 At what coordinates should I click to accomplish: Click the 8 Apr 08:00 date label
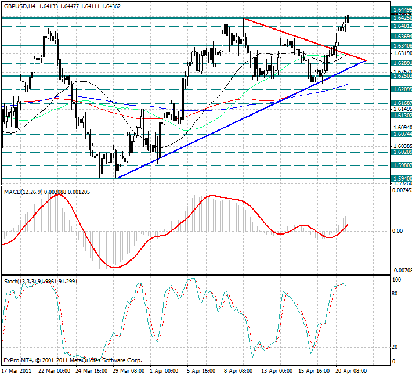click(238, 371)
